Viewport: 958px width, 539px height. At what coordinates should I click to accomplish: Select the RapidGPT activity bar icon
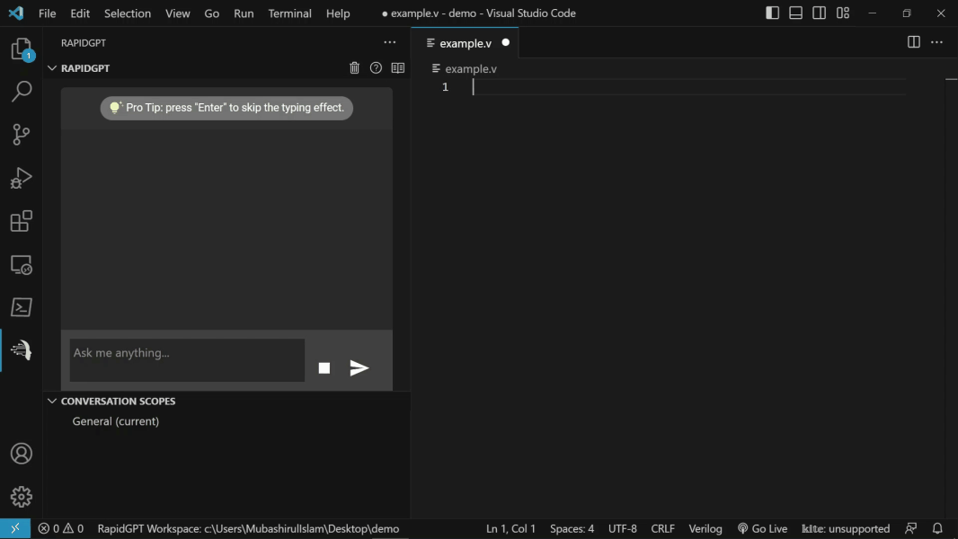pos(22,349)
